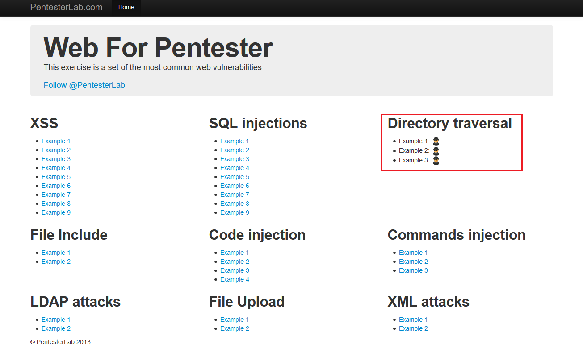Open SQL injections Example 8
583x349 pixels.
click(235, 204)
